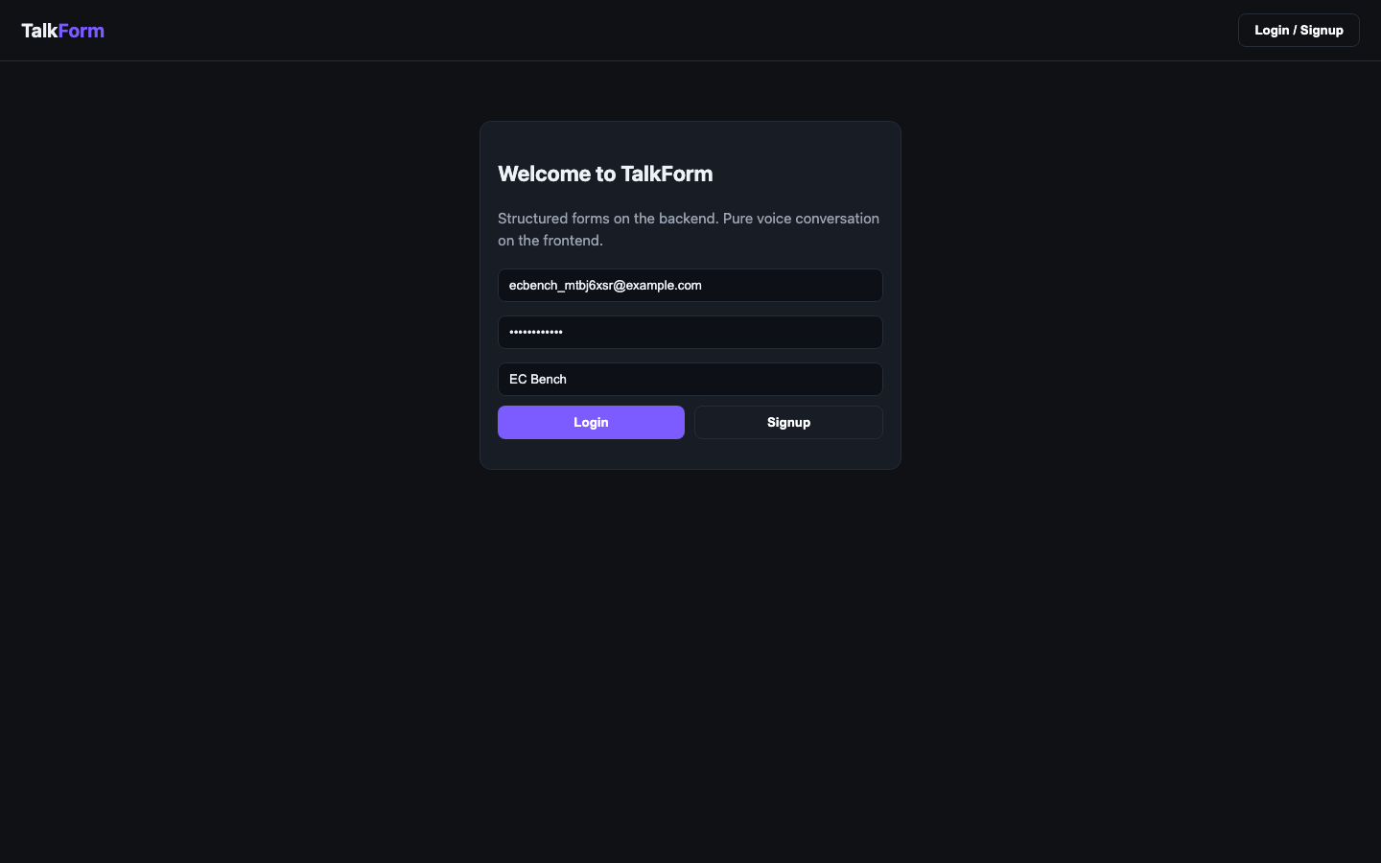Viewport: 1381px width, 863px height.
Task: Submit with the purple Login button
Action: (591, 423)
